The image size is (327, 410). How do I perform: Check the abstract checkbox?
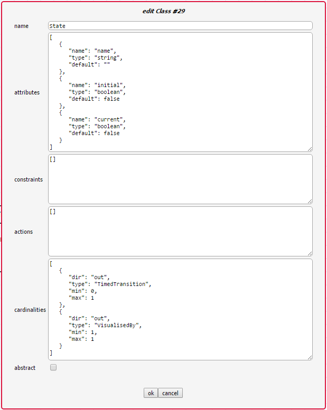53,368
